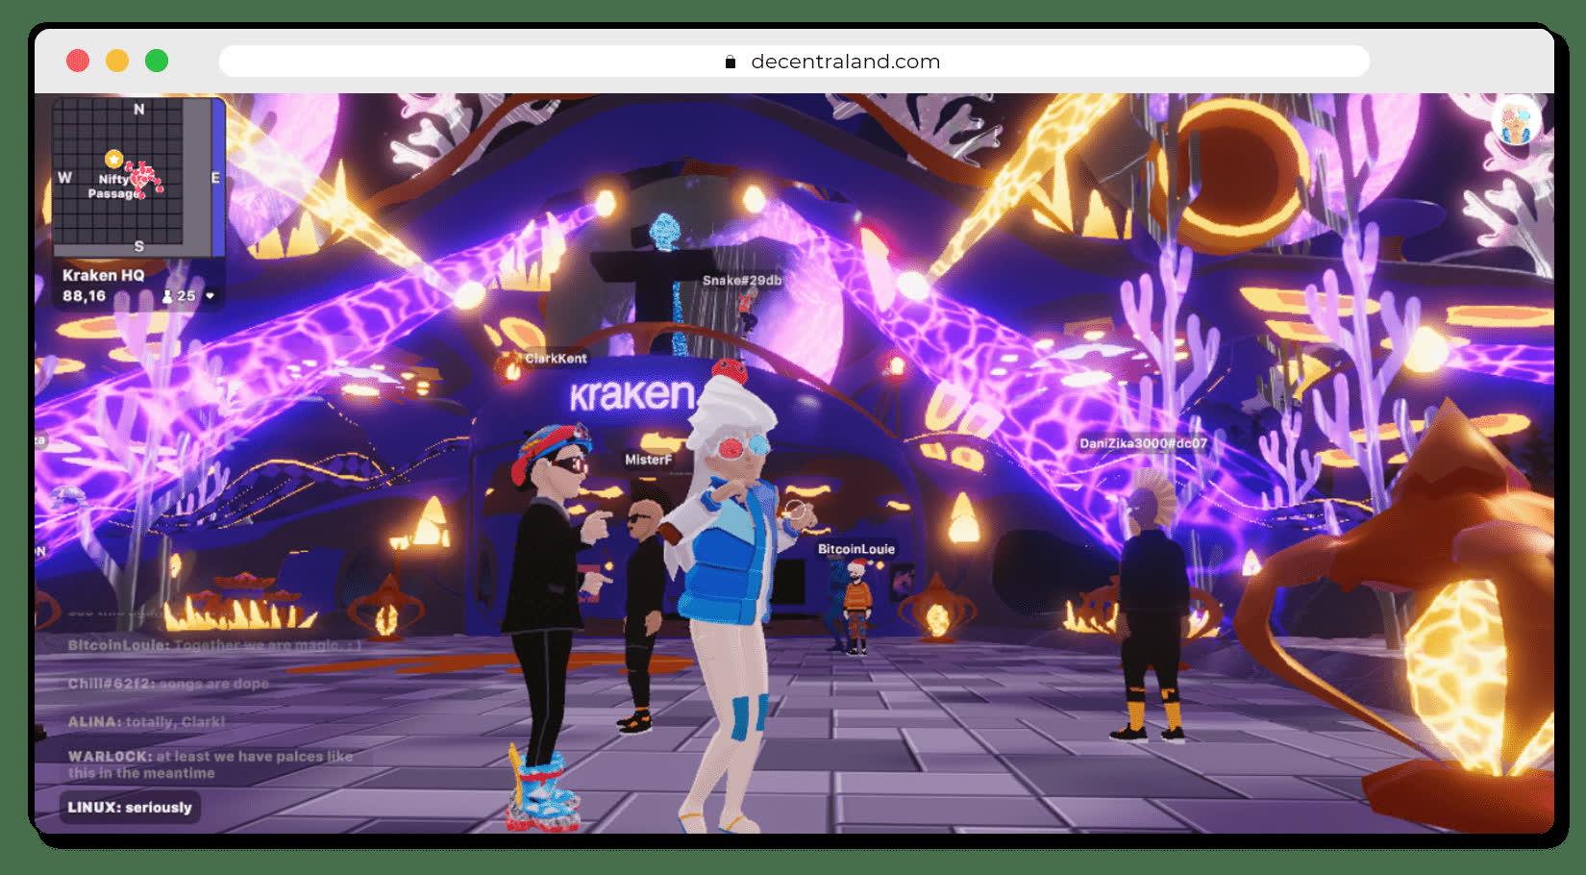Viewport: 1586px width, 875px height.
Task: Click the yellow star marker on minimap
Action: [113, 158]
